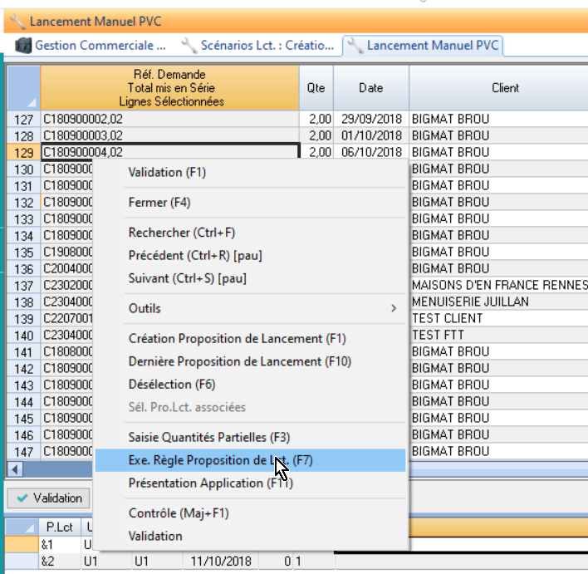The height and width of the screenshot is (574, 588).
Task: Click the horizontal scrollbar left arrow
Action: click(13, 469)
